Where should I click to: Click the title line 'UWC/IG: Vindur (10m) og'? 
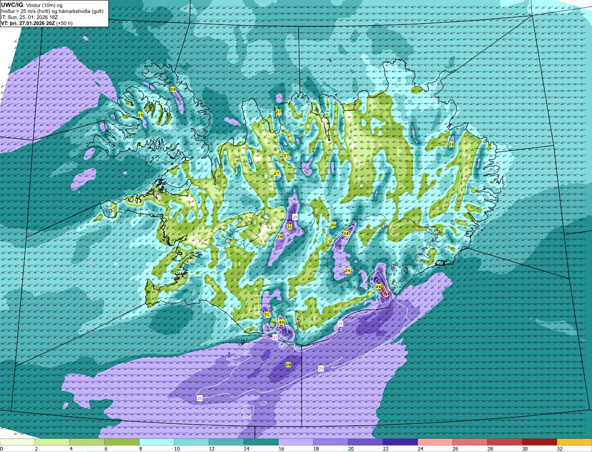tap(33, 5)
